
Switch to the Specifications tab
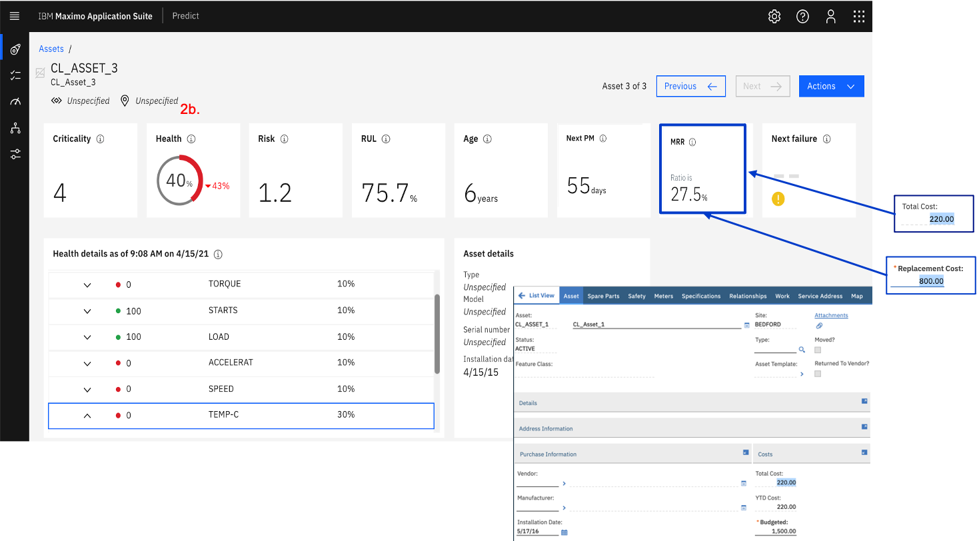[x=701, y=296]
